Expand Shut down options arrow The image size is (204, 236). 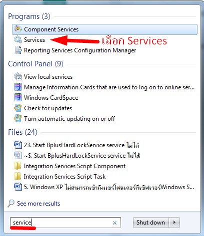pos(174,223)
